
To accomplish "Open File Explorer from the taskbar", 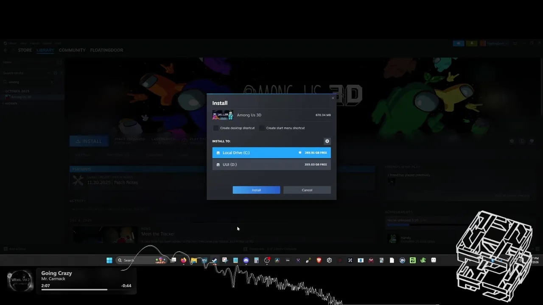I will [x=194, y=260].
